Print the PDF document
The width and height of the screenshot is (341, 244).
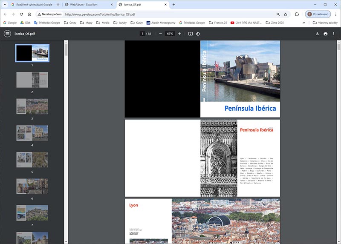(x=326, y=34)
